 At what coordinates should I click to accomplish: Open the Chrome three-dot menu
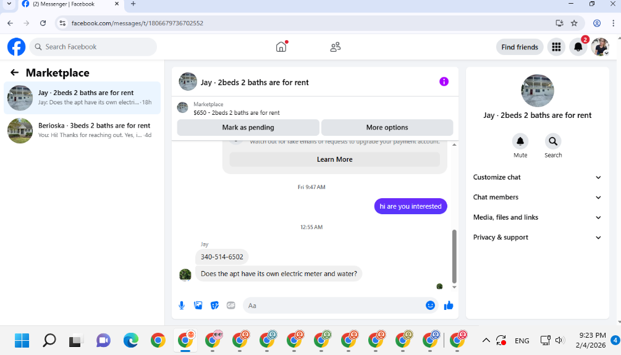tap(613, 23)
